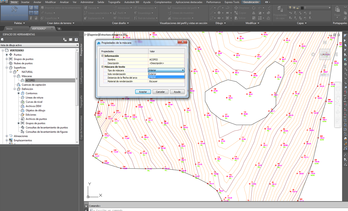This screenshot has width=348, height=211.
Task: Select the Pegar icon in Portapapeles
Action: point(337,10)
